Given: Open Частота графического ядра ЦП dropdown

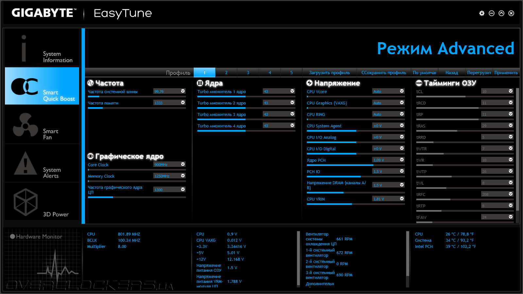Looking at the screenshot, I should (169, 189).
